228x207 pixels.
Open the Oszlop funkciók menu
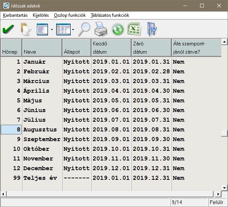(x=70, y=15)
